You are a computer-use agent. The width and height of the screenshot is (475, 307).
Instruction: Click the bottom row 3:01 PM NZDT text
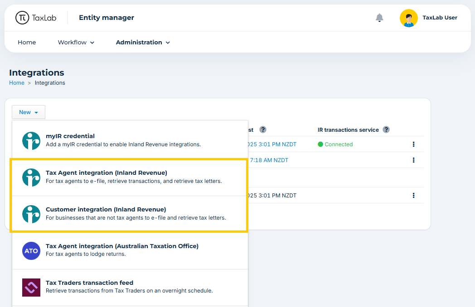(272, 196)
